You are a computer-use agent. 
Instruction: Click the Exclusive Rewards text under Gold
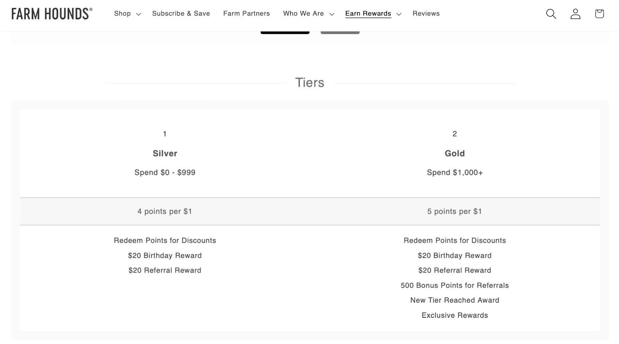pos(455,315)
